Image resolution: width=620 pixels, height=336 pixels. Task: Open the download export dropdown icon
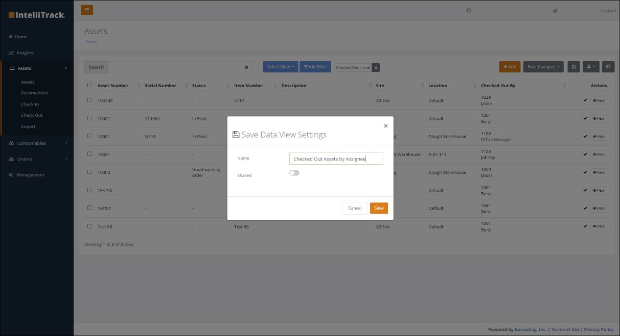(590, 67)
